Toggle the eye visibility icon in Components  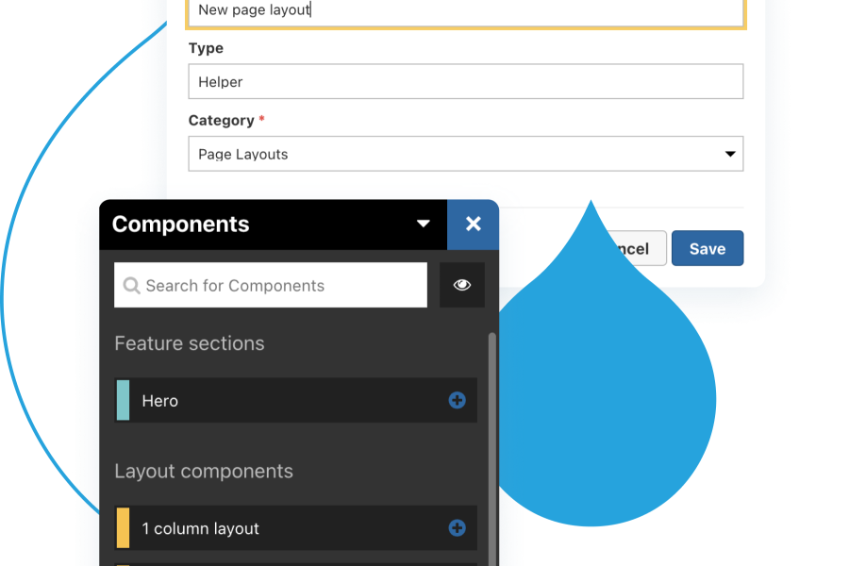click(462, 285)
